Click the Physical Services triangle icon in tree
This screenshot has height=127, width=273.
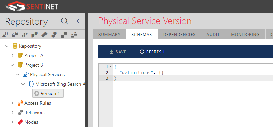tap(26, 75)
